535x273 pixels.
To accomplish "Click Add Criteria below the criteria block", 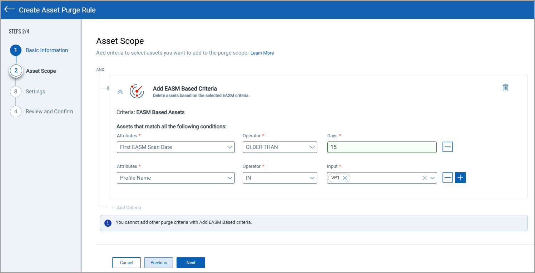I will point(127,207).
